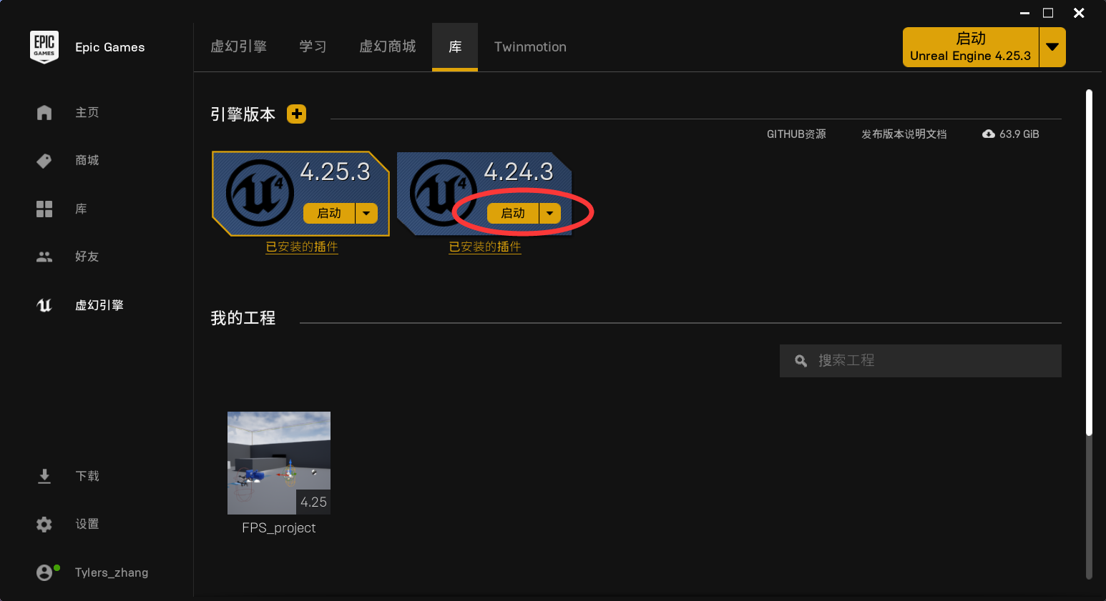Click the FPS_project name label

pyautogui.click(x=279, y=528)
